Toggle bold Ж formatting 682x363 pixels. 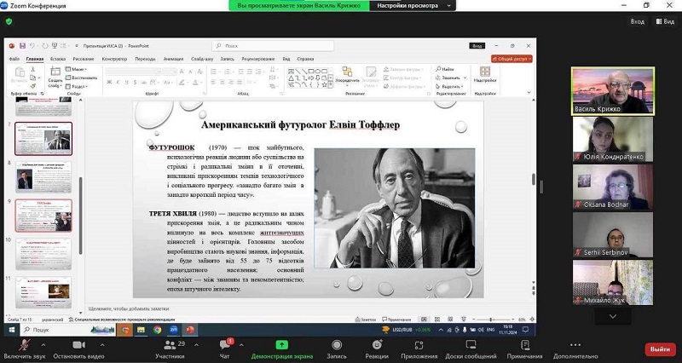[109, 82]
